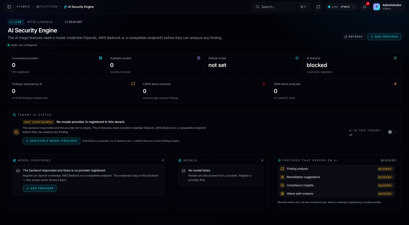Click the Features that depend shield icon
This screenshot has width=409, height=225.
279,160
